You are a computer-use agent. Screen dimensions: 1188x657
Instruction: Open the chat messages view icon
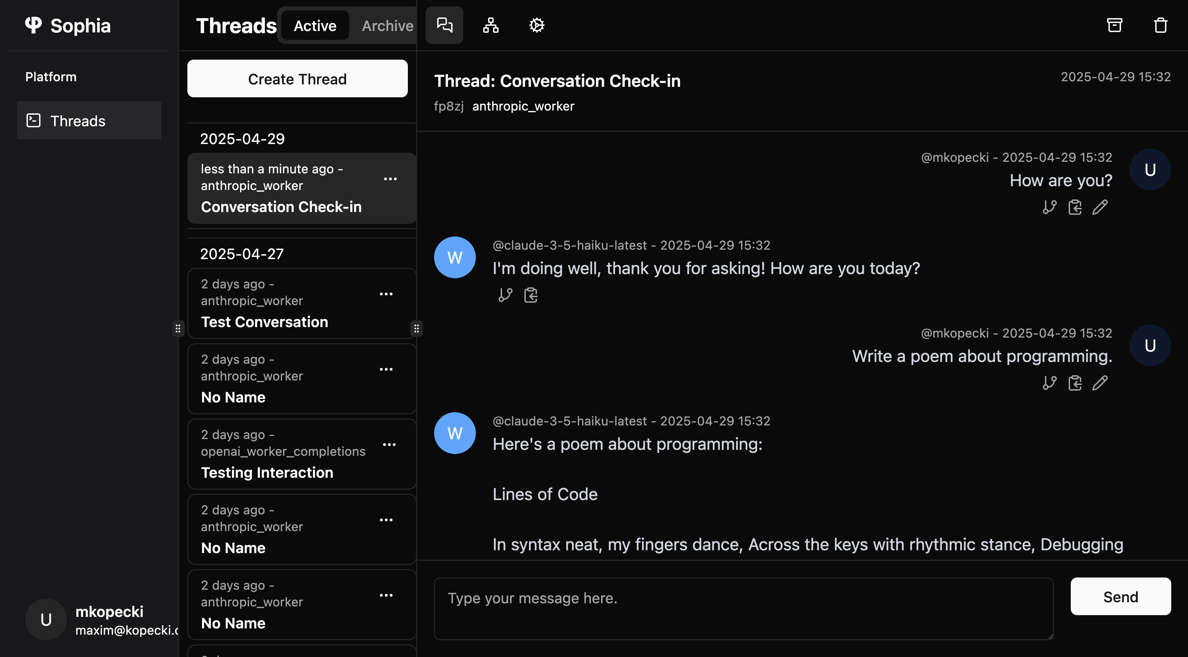click(444, 25)
